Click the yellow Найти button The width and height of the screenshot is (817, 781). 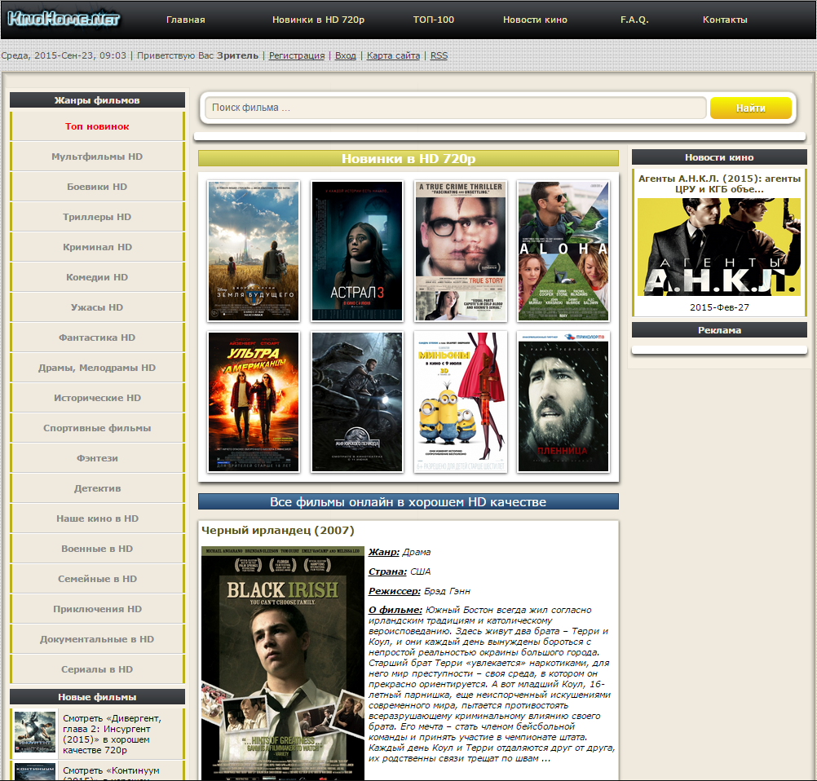click(750, 108)
